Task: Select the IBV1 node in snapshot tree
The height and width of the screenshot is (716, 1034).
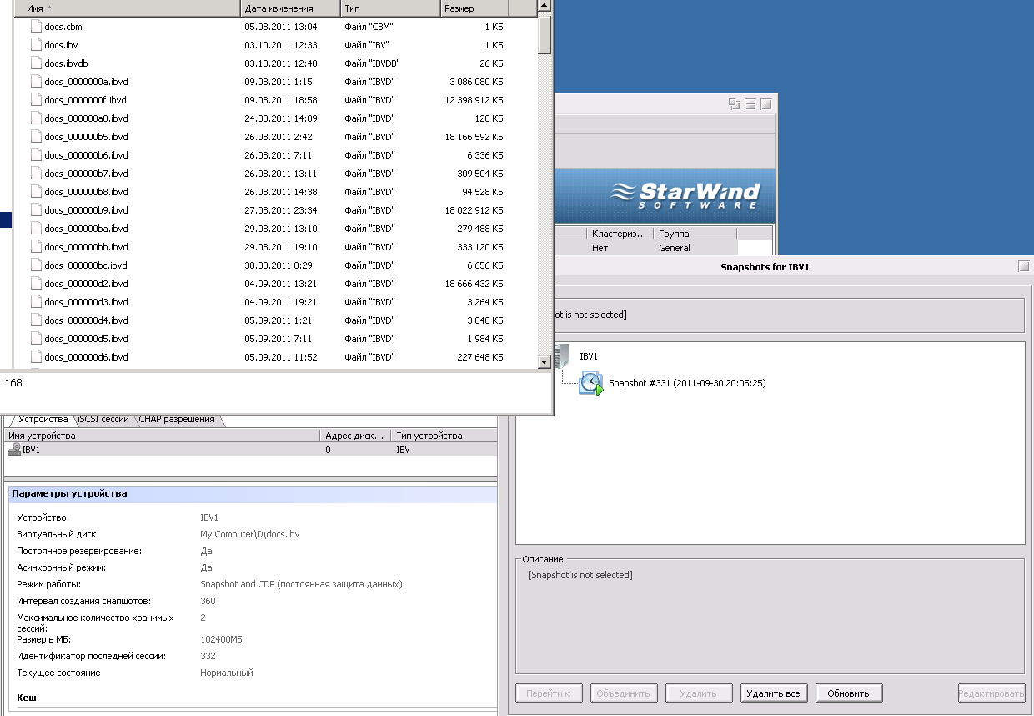Action: click(589, 356)
